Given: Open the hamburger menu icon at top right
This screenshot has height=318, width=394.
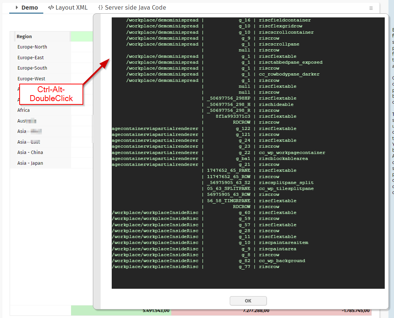Looking at the screenshot, I should click(x=371, y=8).
